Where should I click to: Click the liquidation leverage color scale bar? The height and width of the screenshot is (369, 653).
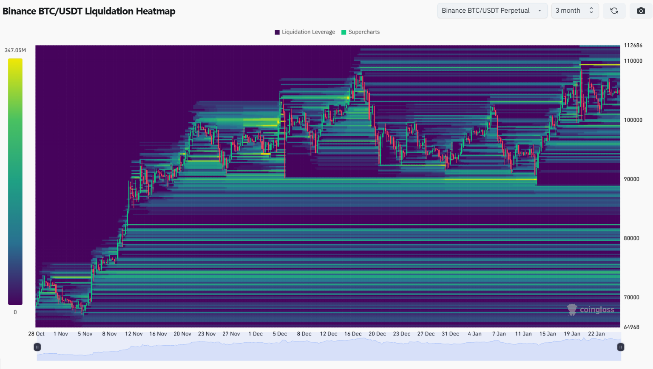(15, 182)
